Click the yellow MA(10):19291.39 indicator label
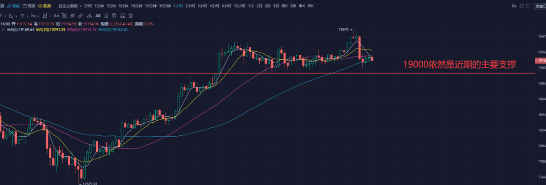 click(x=51, y=30)
